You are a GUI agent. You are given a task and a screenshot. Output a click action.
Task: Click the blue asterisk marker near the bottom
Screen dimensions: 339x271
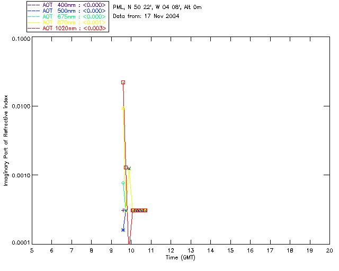123,230
